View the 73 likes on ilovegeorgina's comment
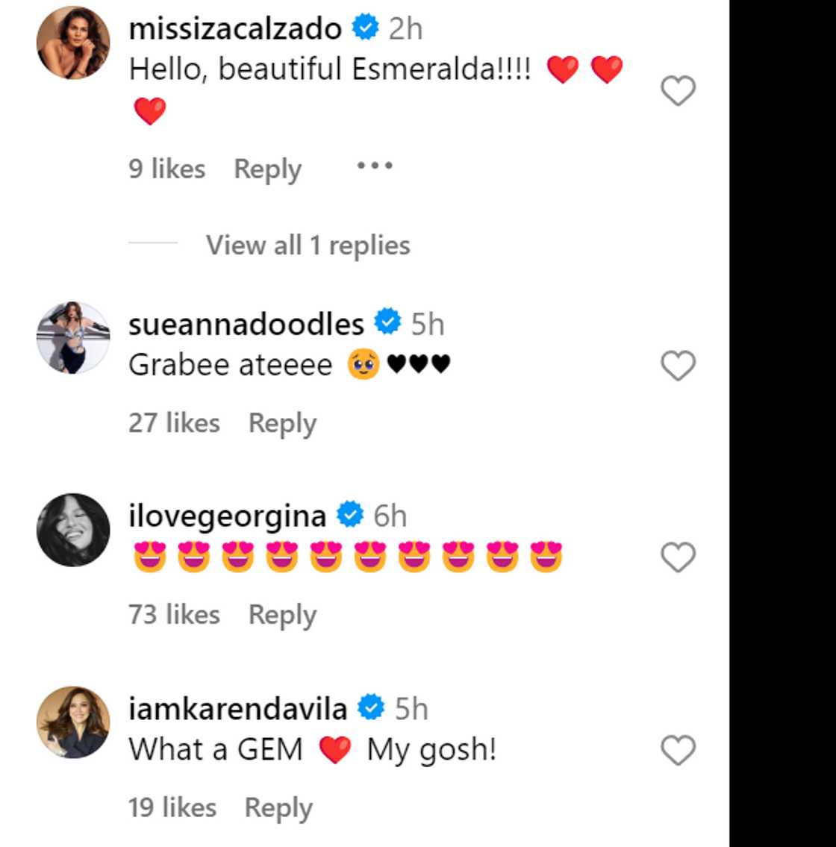The image size is (836, 847). (x=174, y=615)
